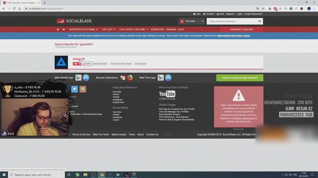
Task: Open Task View in the taskbar
Action: click(69, 175)
